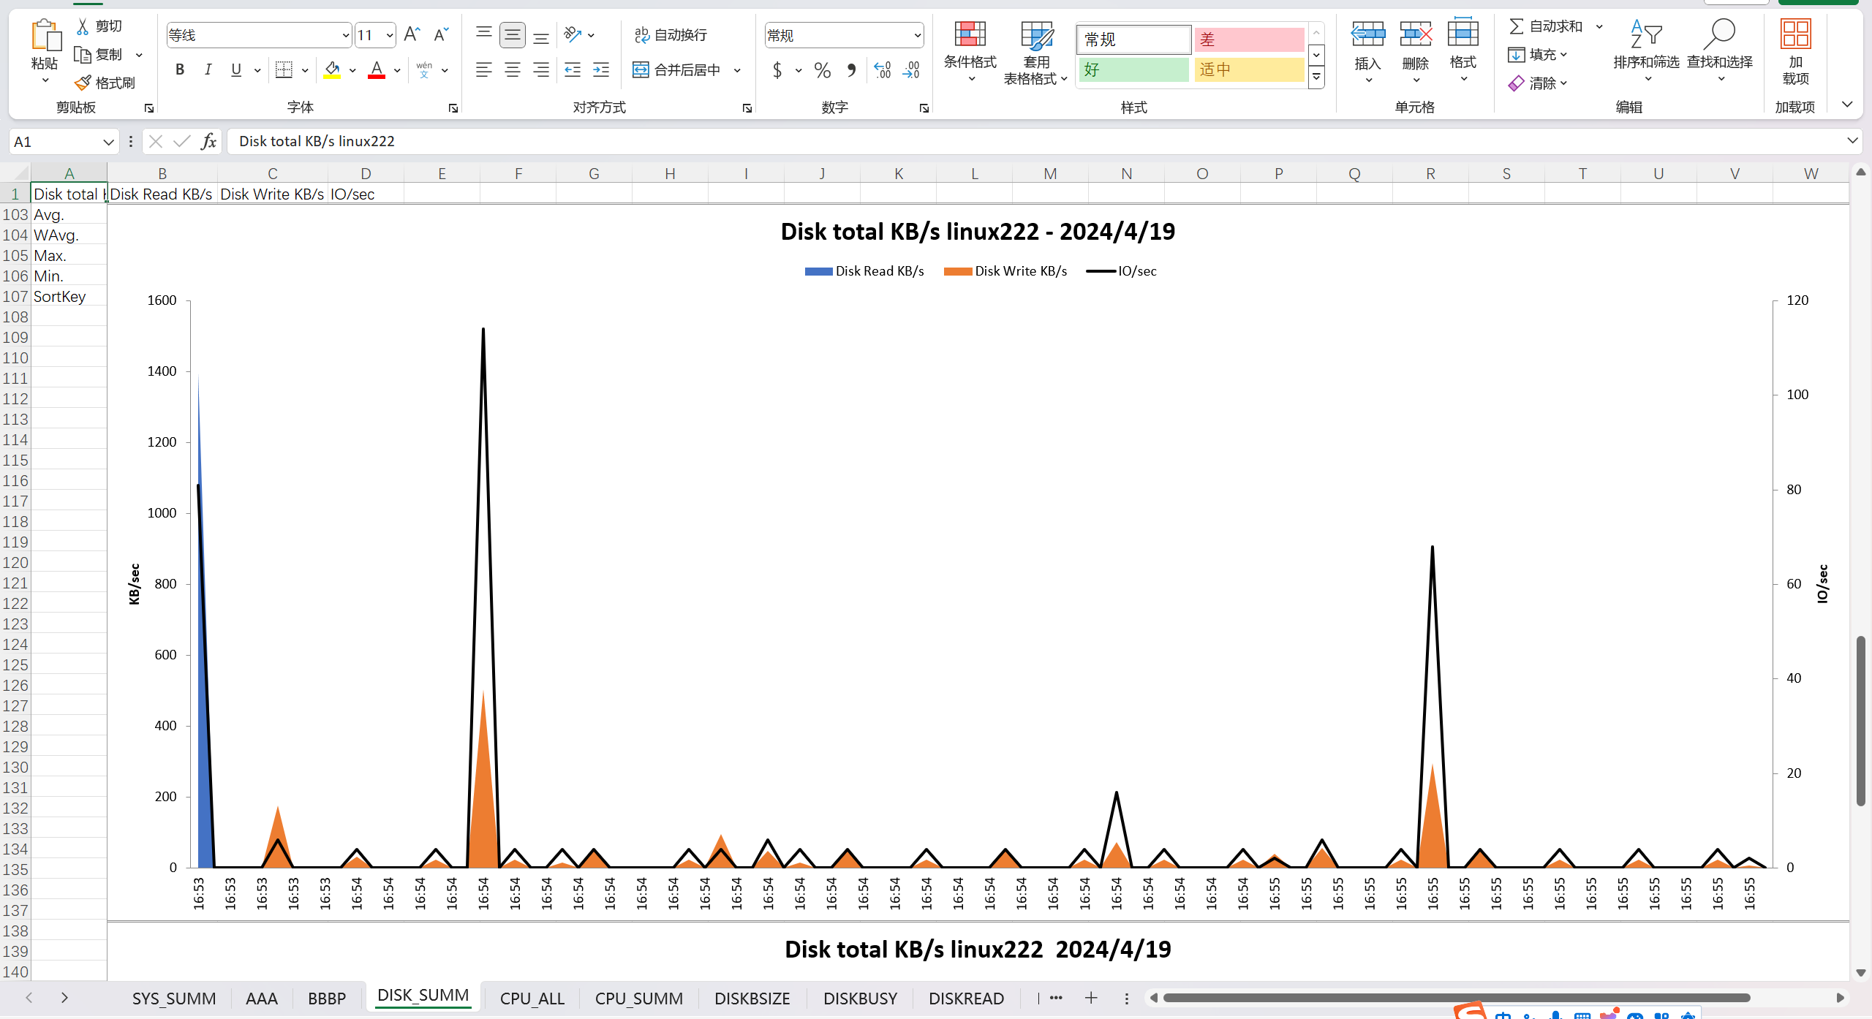1872x1019 pixels.
Task: Click the borders icon in font group
Action: (284, 70)
